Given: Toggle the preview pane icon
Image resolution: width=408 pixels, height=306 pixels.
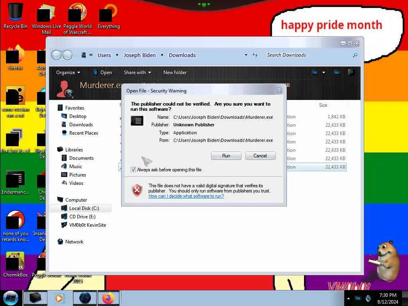Looking at the screenshot, I should pos(337,73).
